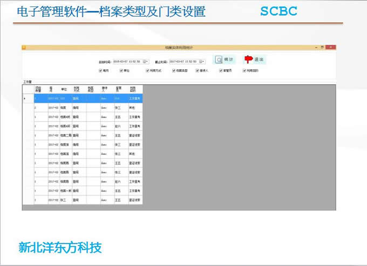Open the start time calendar picker icon
The image size is (367, 266).
[144, 62]
